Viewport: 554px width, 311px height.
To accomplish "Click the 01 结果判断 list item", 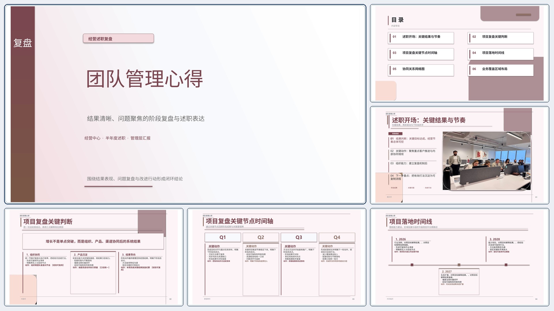I will click(x=413, y=140).
